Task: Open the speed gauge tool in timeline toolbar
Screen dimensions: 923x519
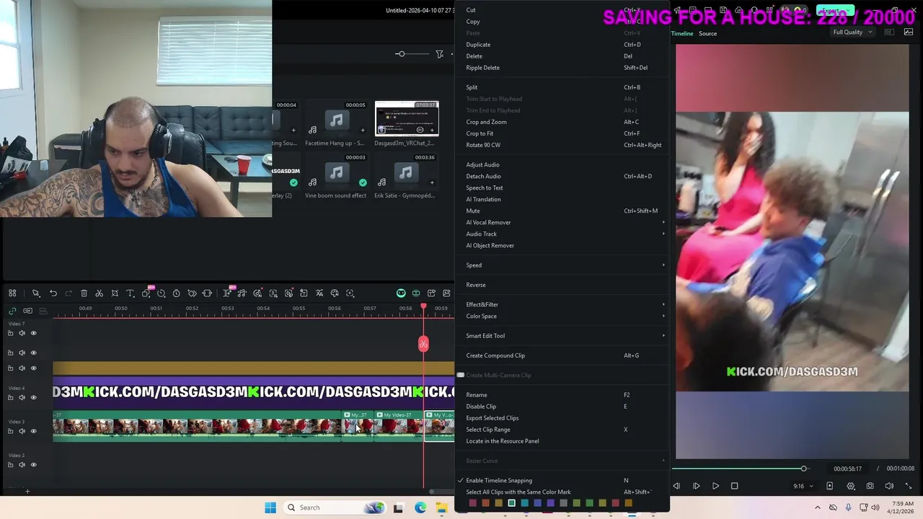Action: (161, 293)
